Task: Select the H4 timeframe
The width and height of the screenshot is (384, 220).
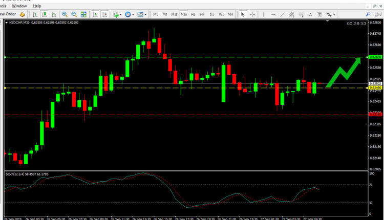Action: click(202, 14)
